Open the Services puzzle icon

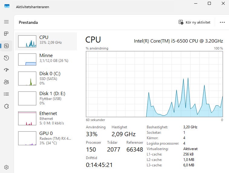(x=6, y=106)
